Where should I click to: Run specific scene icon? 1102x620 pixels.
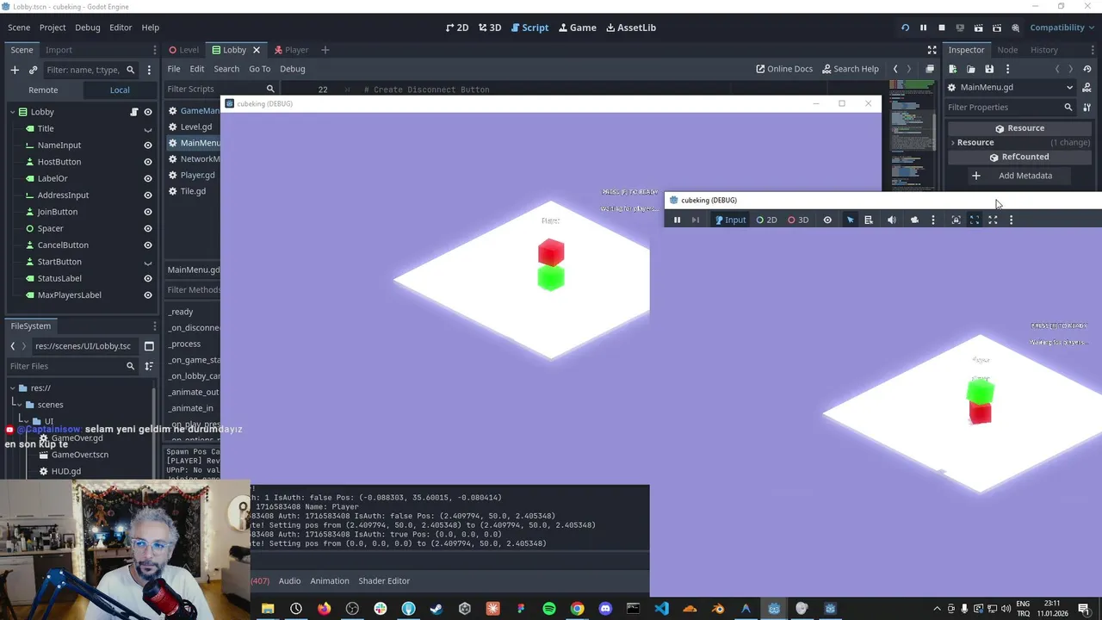click(997, 28)
